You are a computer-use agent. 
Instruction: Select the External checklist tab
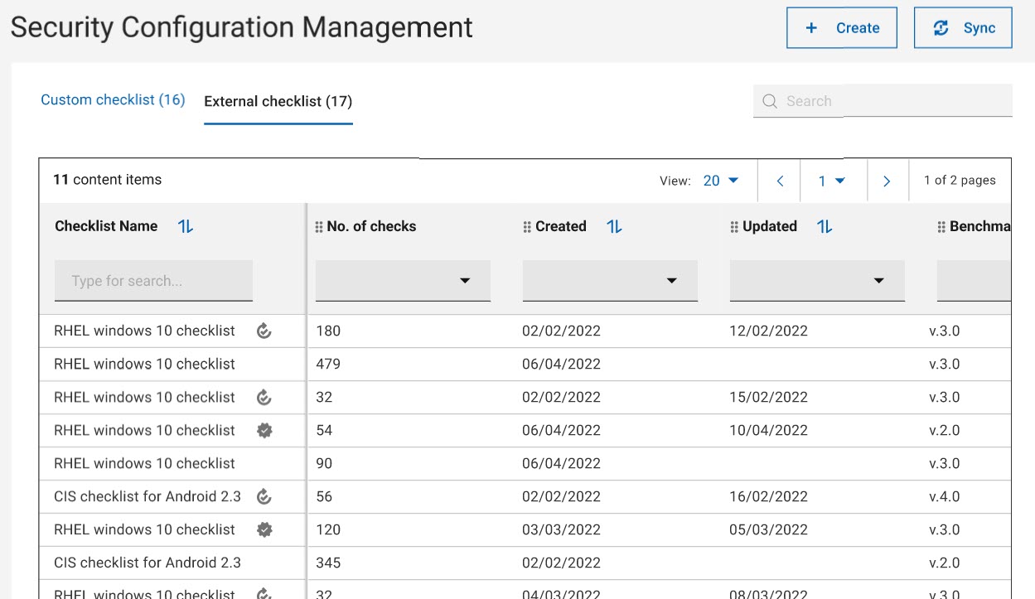(278, 101)
